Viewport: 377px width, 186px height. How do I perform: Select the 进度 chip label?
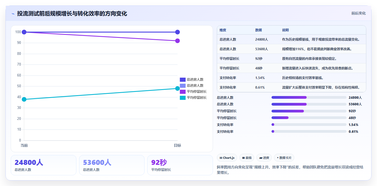[x=266, y=158]
